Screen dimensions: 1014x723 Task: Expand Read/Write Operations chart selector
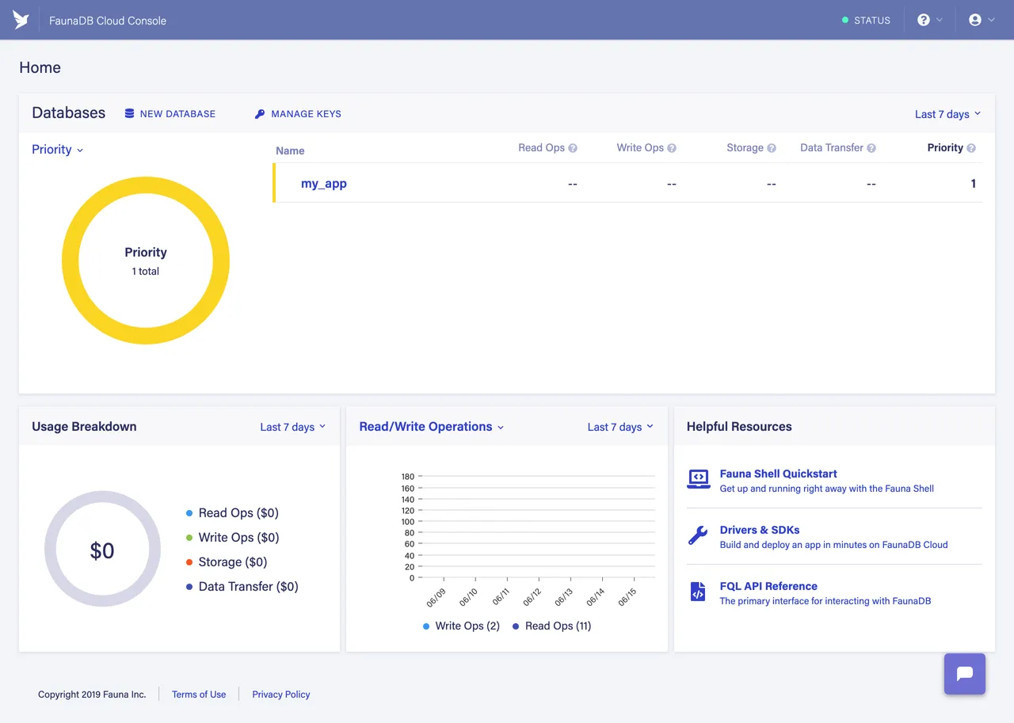click(432, 427)
